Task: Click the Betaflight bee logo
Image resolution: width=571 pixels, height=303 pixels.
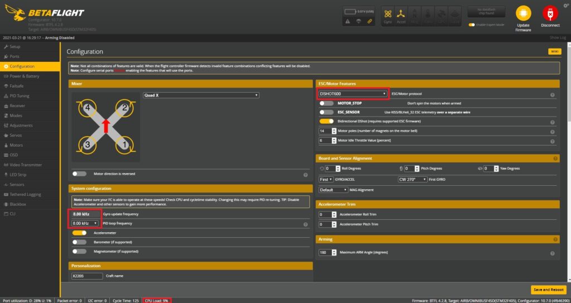Action: click(x=14, y=14)
